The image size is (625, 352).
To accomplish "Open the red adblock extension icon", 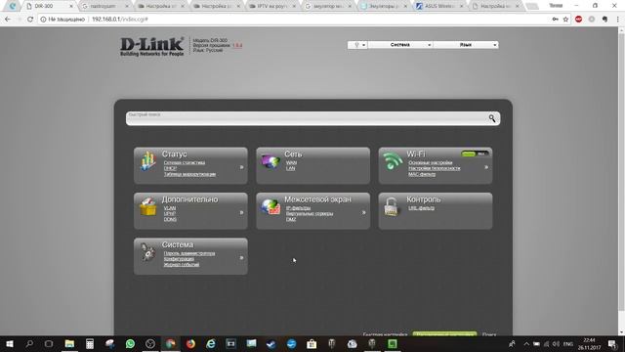I will click(x=578, y=20).
